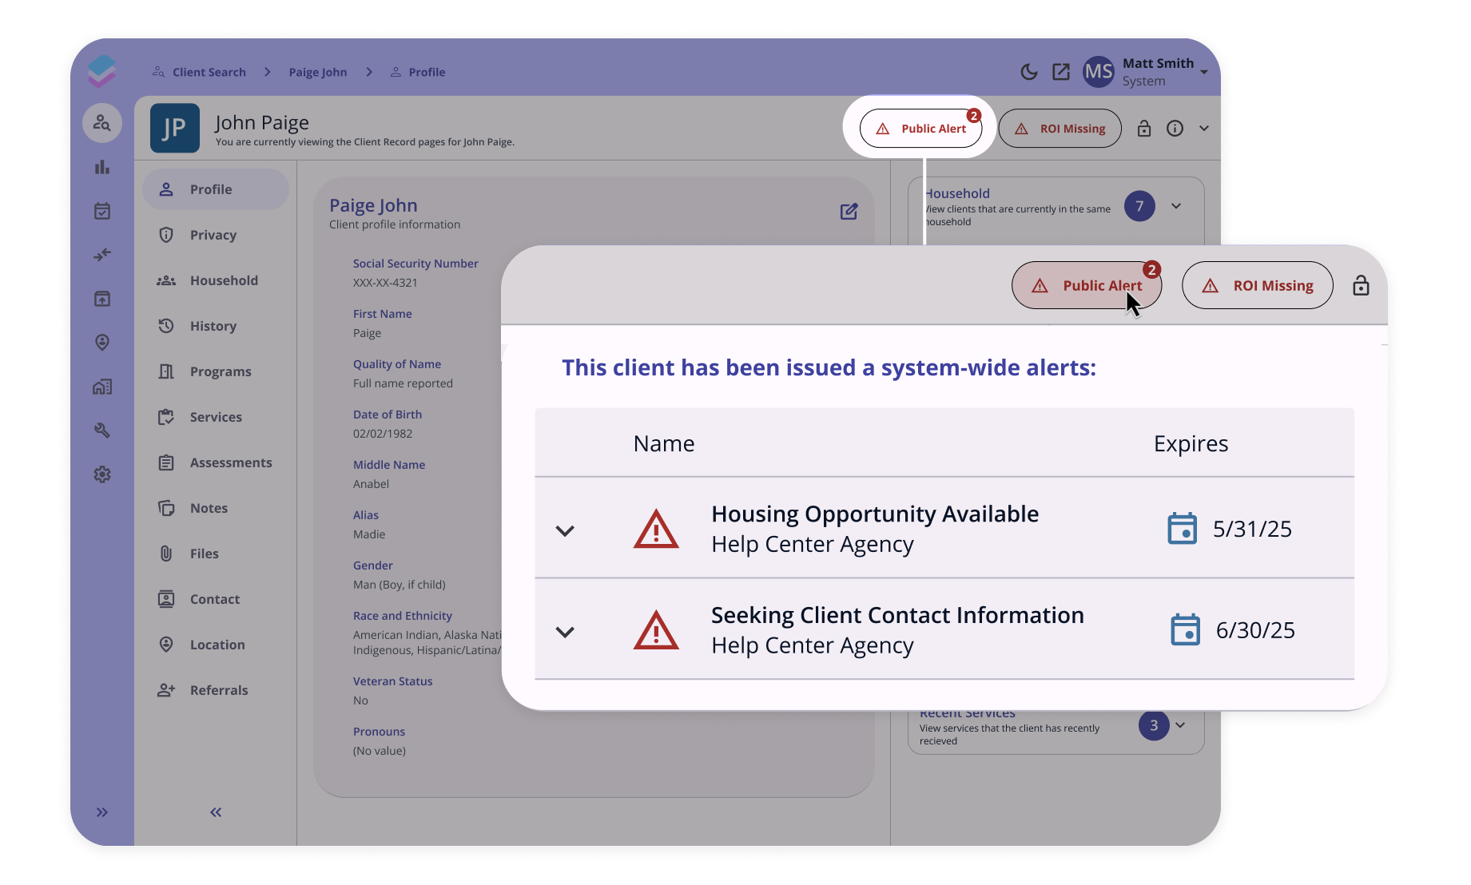Image resolution: width=1471 pixels, height=885 pixels.
Task: Click warning triangle for Seeking Client Contact alert
Action: 656,630
